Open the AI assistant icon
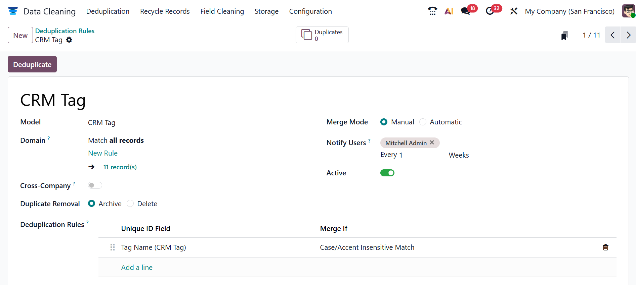This screenshot has height=285, width=636. point(449,11)
